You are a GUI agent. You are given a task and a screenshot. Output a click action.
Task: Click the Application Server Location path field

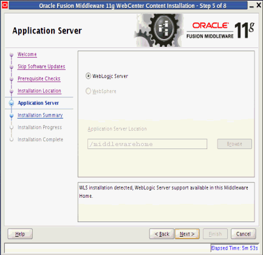point(147,144)
